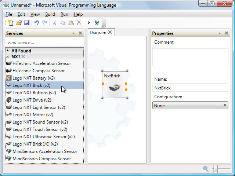Viewport: 235px width, 176px height.
Task: Remove the NXT search group
Action: pos(23,56)
